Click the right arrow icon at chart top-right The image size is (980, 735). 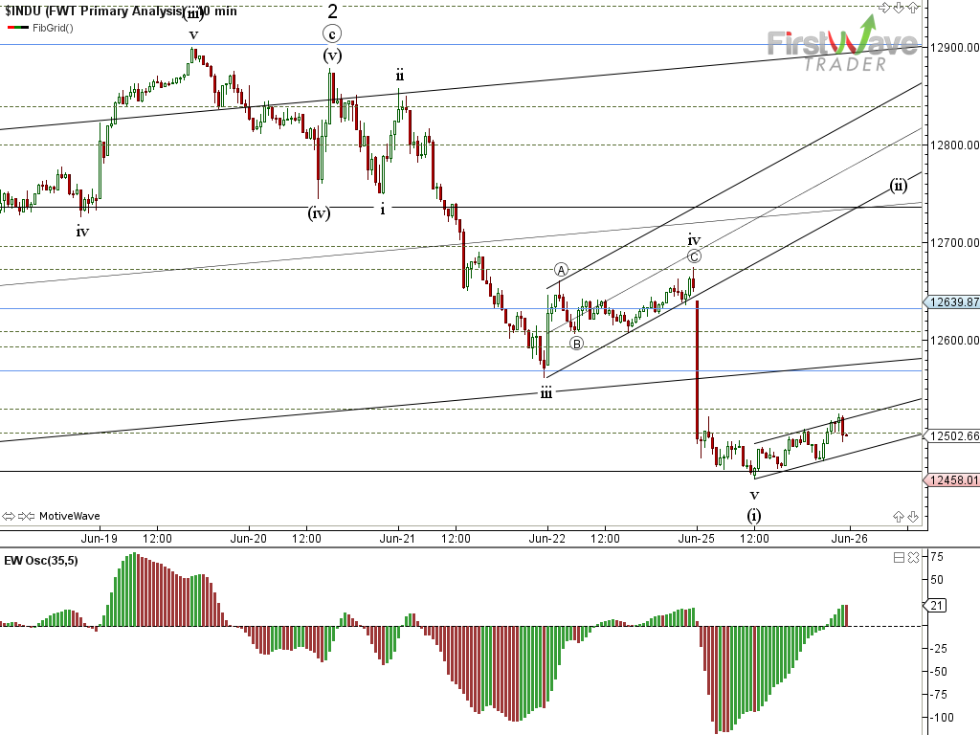pos(885,8)
